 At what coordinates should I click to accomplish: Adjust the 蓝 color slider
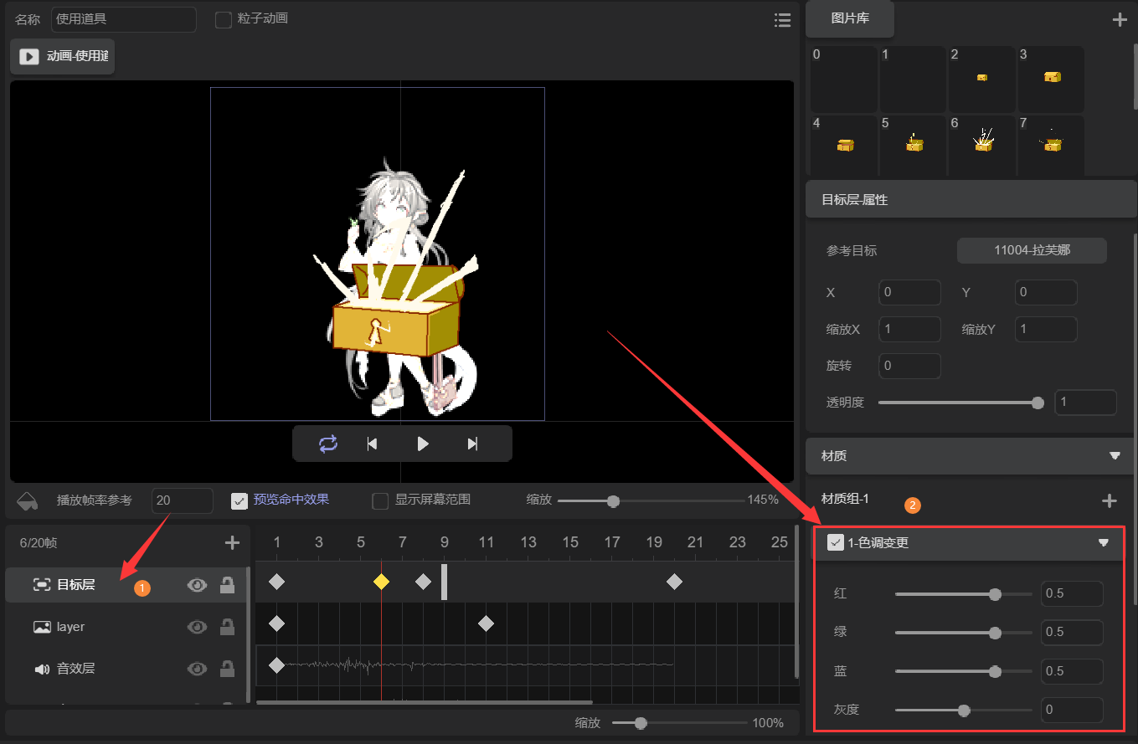point(963,671)
